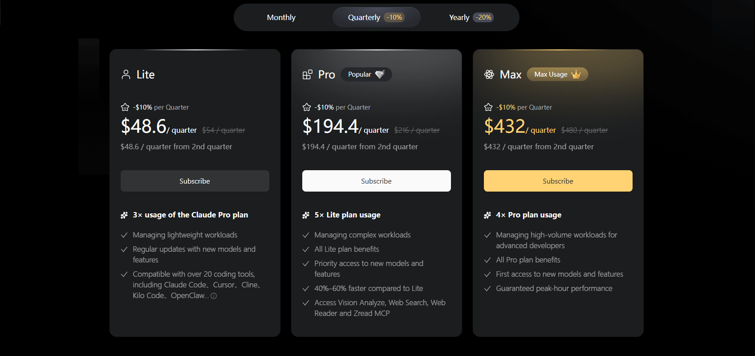Screen dimensions: 755x356
Task: Click the star discount icon in Lite card
Action: point(125,107)
